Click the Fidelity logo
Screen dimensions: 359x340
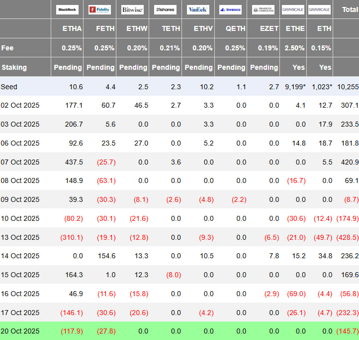[99, 9]
